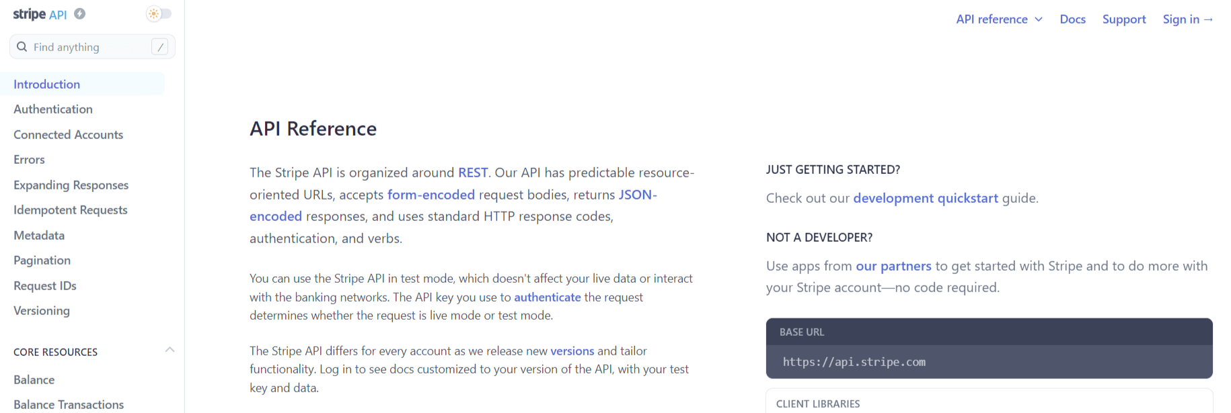Visit the our partners link
Image resolution: width=1231 pixels, height=413 pixels.
[893, 265]
